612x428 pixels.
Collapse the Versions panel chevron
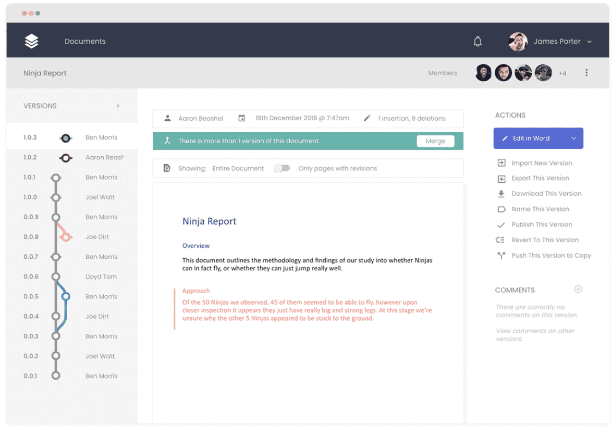118,106
